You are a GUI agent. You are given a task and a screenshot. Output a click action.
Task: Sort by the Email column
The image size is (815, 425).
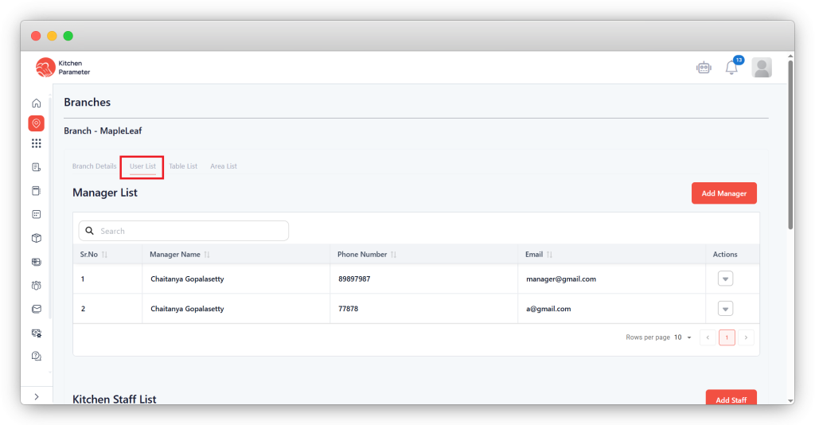coord(549,255)
